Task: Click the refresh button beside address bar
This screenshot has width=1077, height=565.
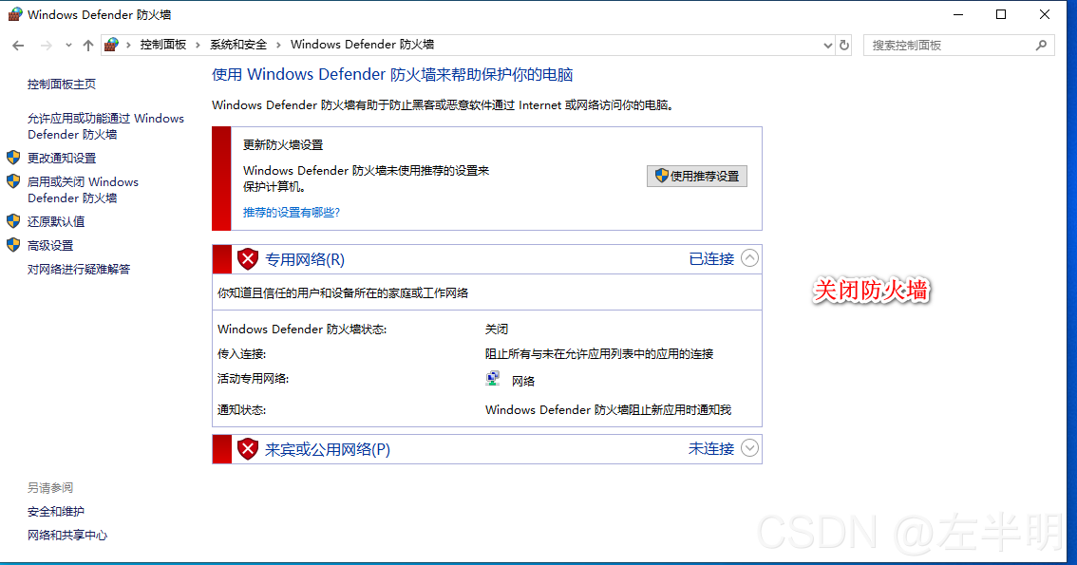Action: [x=844, y=46]
